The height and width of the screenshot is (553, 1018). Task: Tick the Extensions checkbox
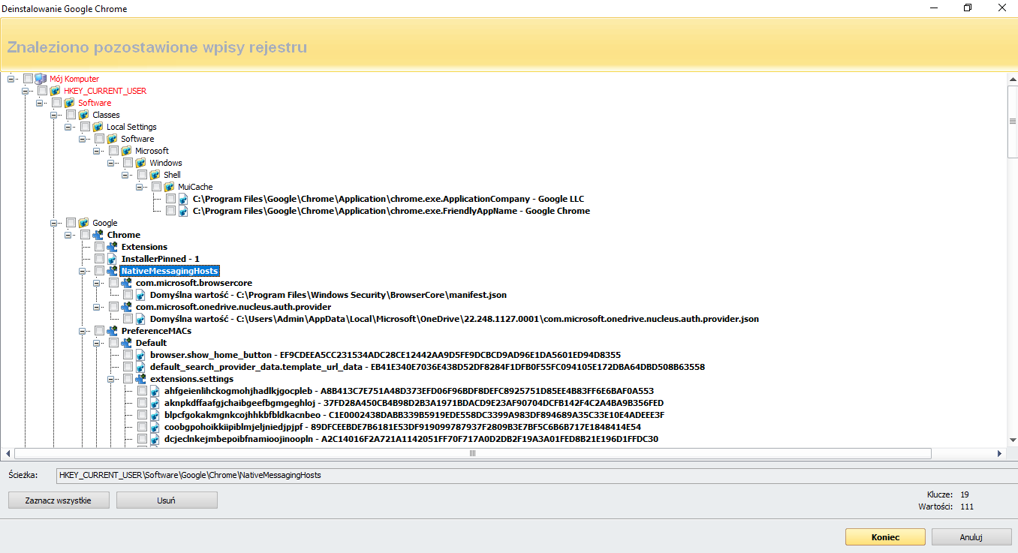pyautogui.click(x=99, y=247)
